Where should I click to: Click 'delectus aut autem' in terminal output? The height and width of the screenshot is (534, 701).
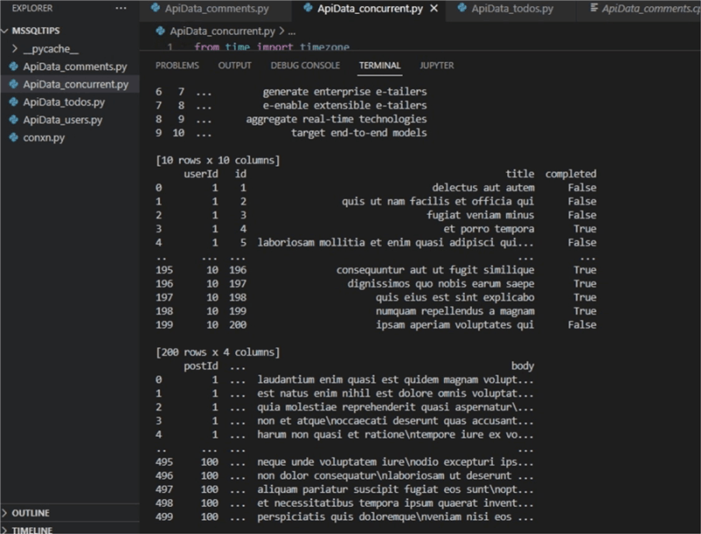click(483, 188)
